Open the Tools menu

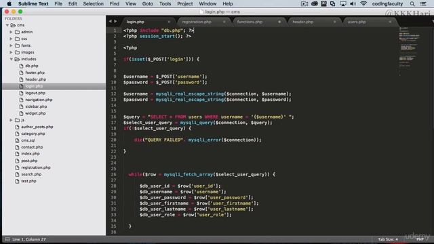point(165,3)
